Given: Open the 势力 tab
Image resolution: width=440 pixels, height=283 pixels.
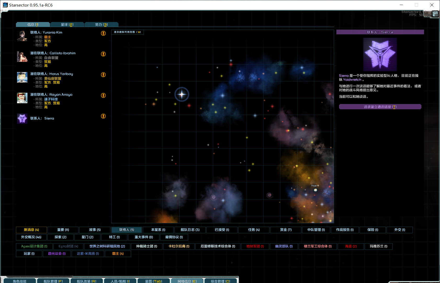Looking at the screenshot, I should pos(101,25).
